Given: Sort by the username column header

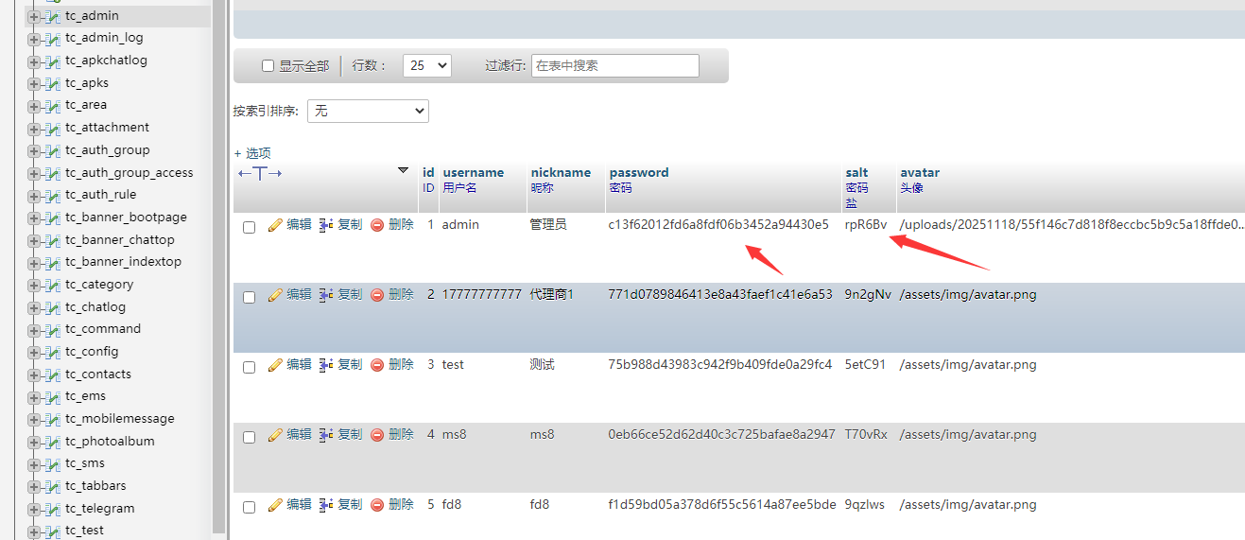Looking at the screenshot, I should pyautogui.click(x=473, y=172).
